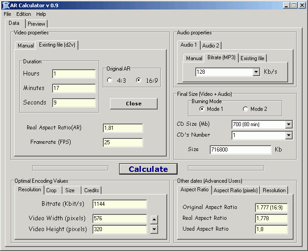The height and width of the screenshot is (251, 308).
Task: Close the AR Calculator window
Action: pos(302,5)
